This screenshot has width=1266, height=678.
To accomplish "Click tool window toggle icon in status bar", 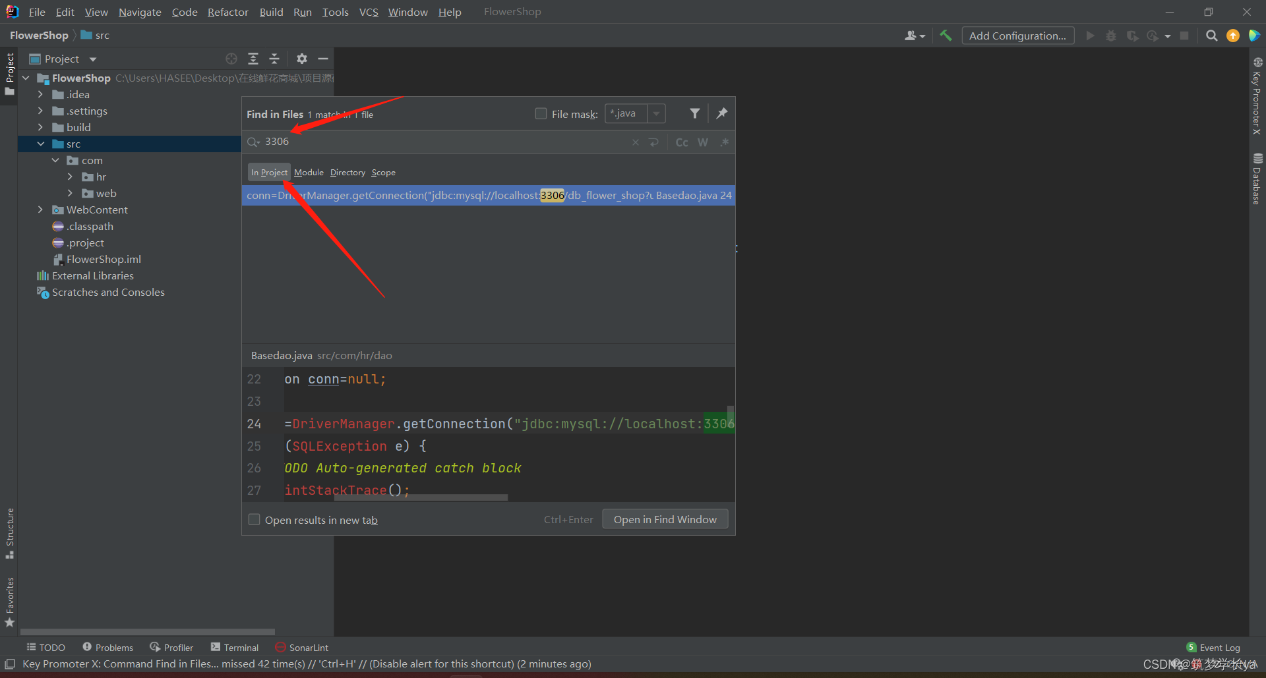I will (x=10, y=664).
